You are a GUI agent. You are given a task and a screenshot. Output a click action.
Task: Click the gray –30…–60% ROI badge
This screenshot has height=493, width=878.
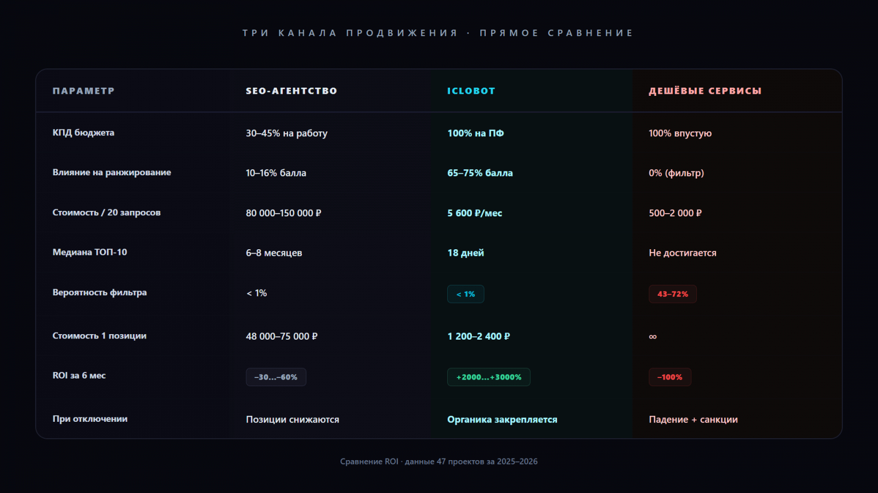(x=275, y=377)
